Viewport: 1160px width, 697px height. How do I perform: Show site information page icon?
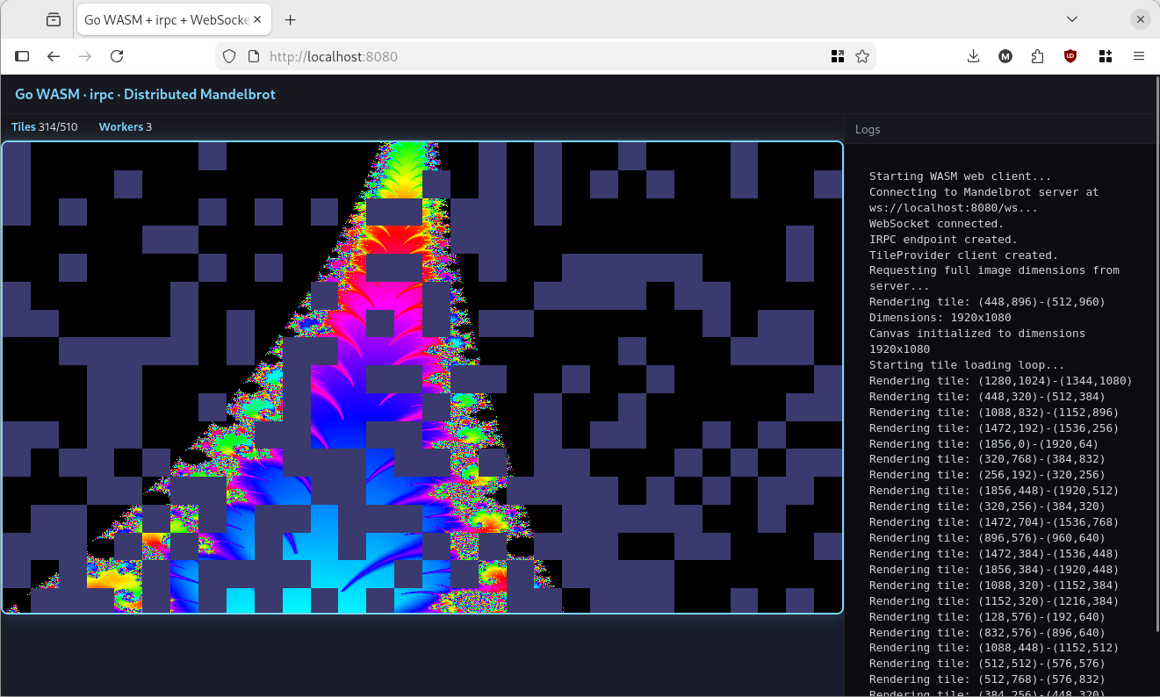coord(254,56)
